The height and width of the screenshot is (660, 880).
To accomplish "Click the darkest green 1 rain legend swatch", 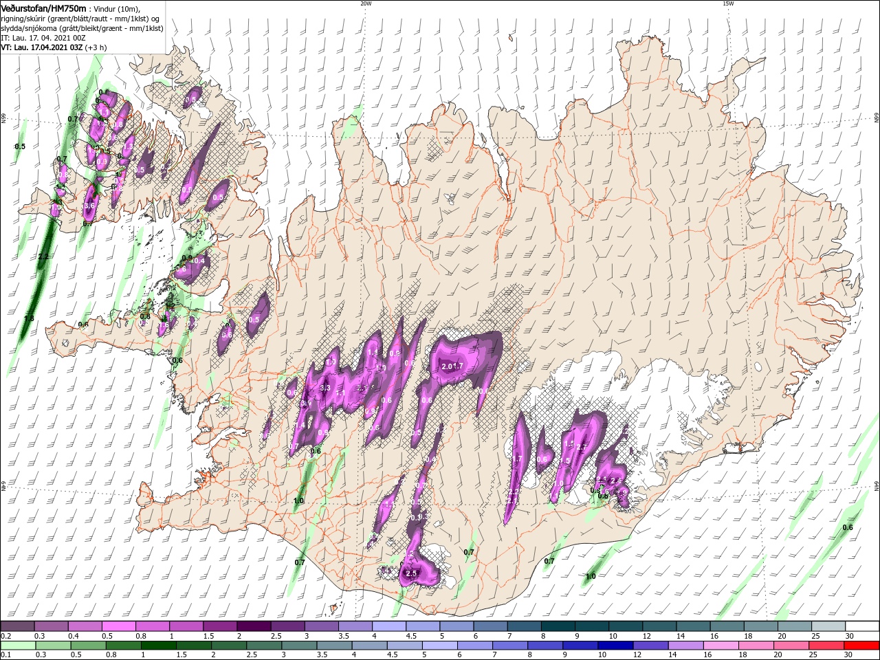I will coord(158,646).
